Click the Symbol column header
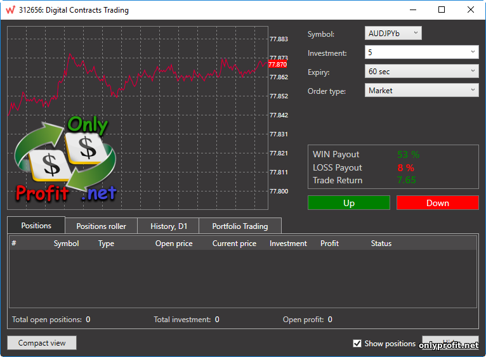486x357 pixels. coord(66,243)
